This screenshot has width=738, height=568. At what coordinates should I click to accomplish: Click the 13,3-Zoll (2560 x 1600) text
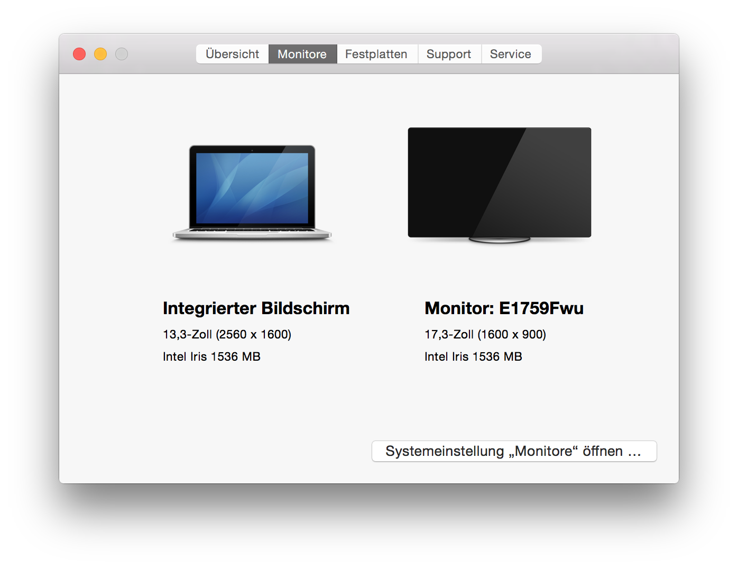pyautogui.click(x=227, y=334)
